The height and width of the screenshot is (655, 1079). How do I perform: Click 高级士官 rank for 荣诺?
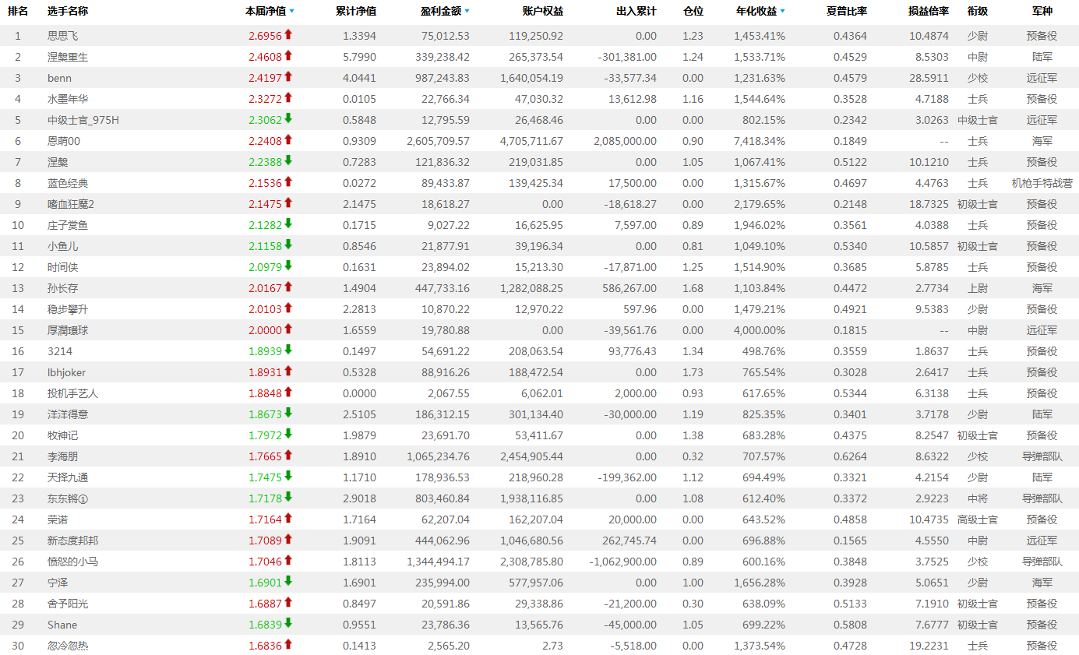977,519
